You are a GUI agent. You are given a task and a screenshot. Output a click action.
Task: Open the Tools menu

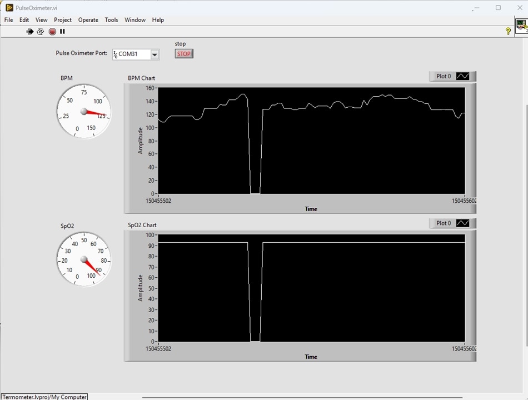coord(111,20)
